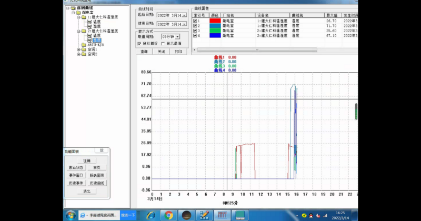Click the curve table horizontal scrollbar thumb
This screenshot has width=421, height=221.
click(x=257, y=50)
